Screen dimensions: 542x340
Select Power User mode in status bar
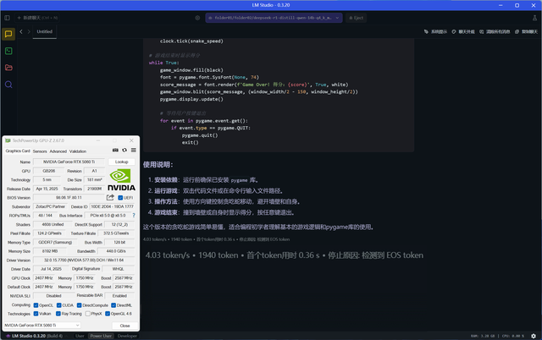tap(101, 336)
